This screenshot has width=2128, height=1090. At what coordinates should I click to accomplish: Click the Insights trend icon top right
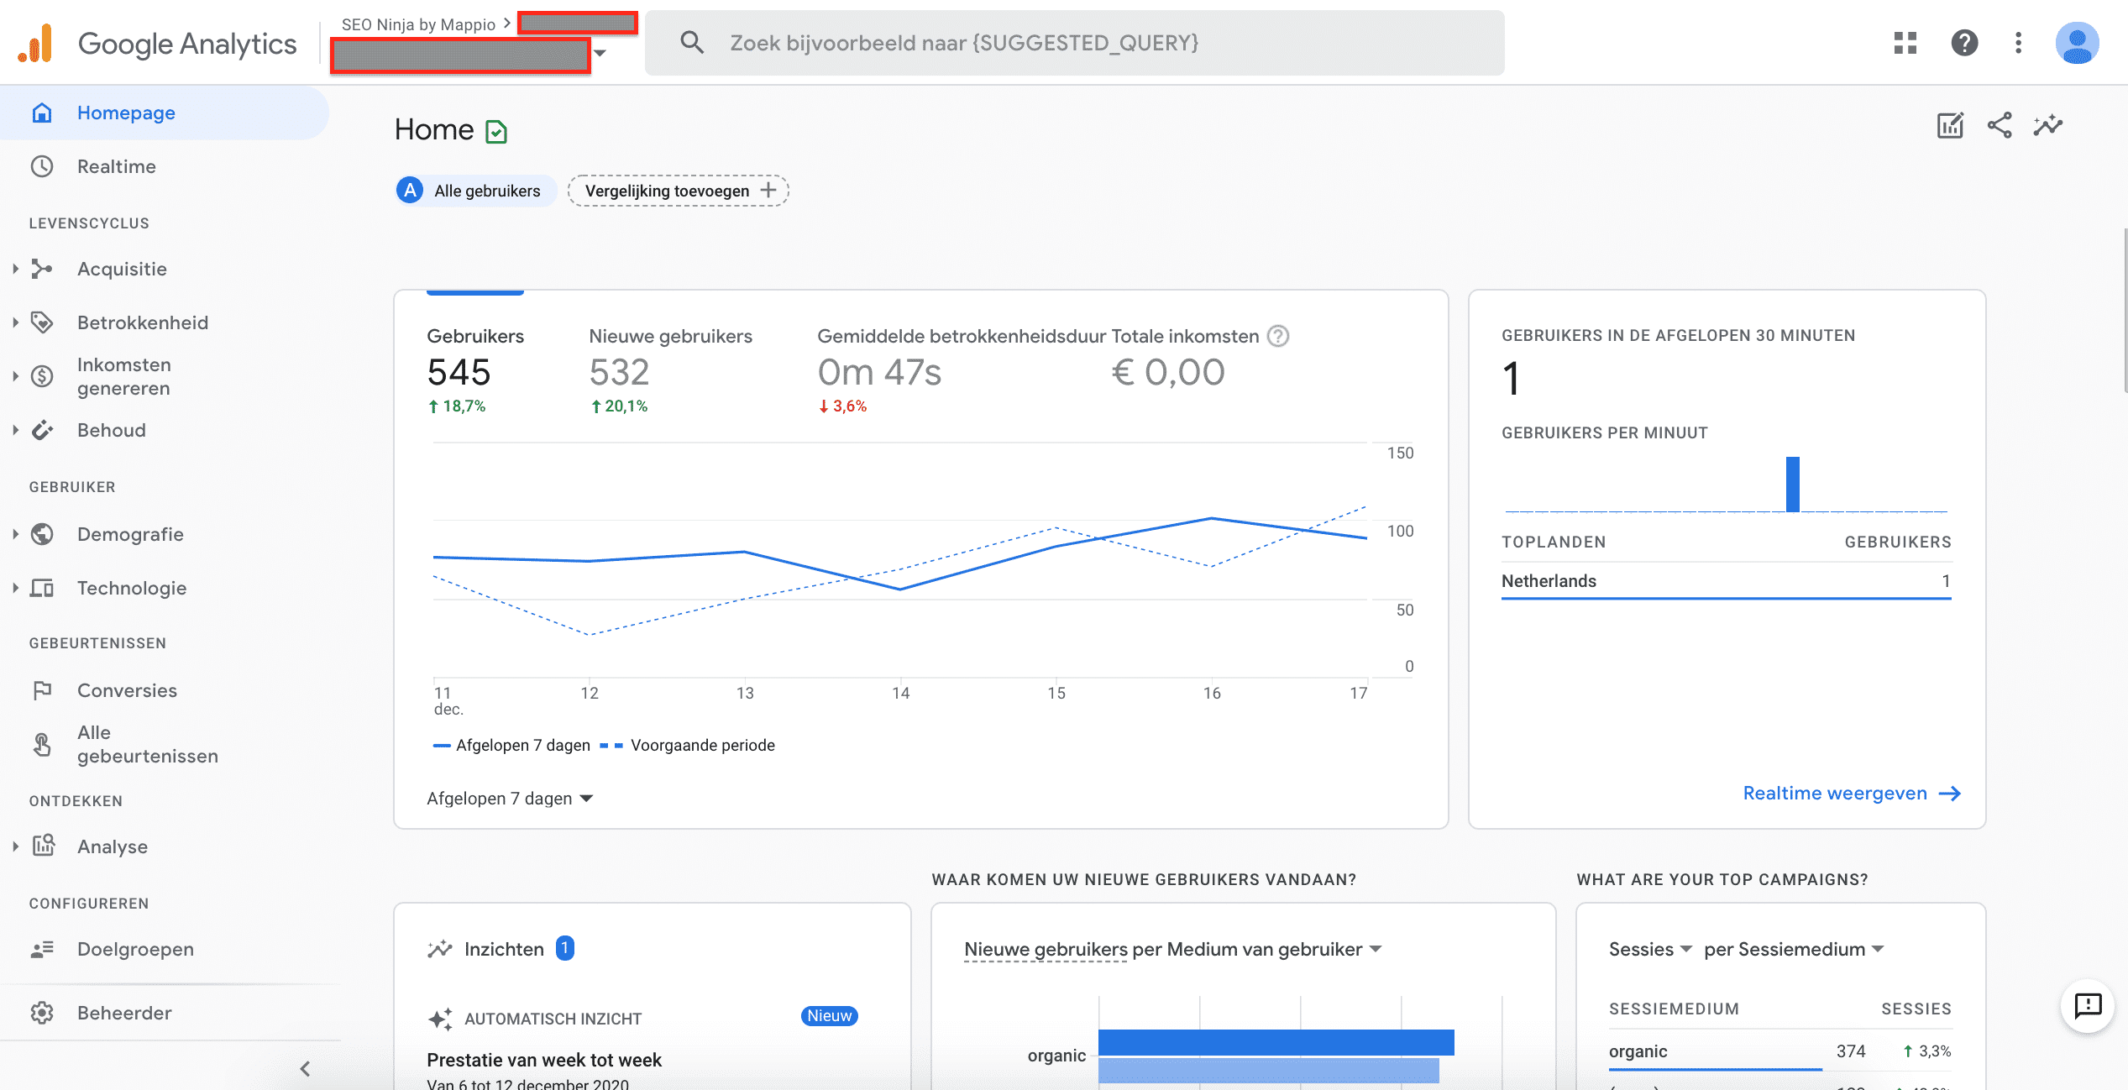(2049, 124)
